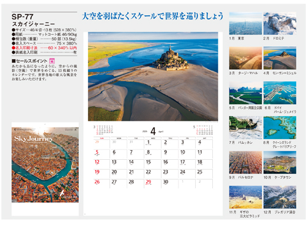Open the October Cape Town thumbnail
The height and width of the screenshot is (225, 307).
(x=279, y=162)
